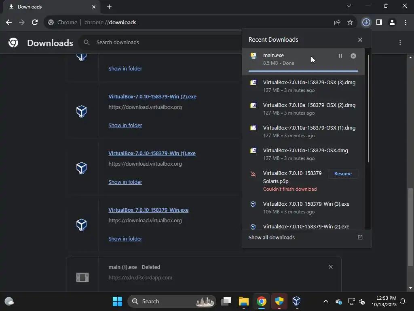Select the Downloads browser tab

[x=52, y=7]
